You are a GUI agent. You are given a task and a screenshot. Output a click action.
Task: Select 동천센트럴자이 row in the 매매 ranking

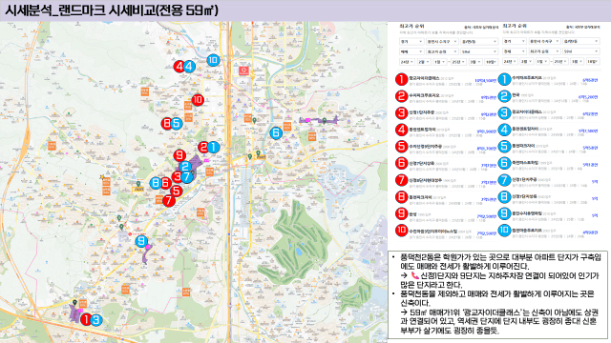pos(447,131)
